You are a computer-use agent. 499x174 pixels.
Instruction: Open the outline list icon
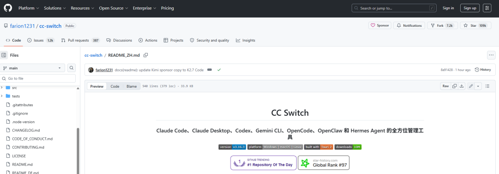[x=487, y=86]
